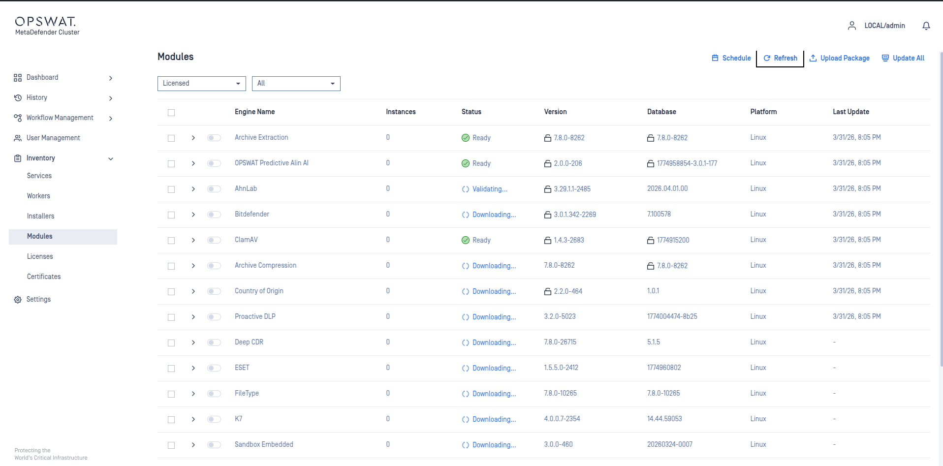Toggle the Bitdefender engine switch
Image resolution: width=943 pixels, height=466 pixels.
tap(214, 215)
